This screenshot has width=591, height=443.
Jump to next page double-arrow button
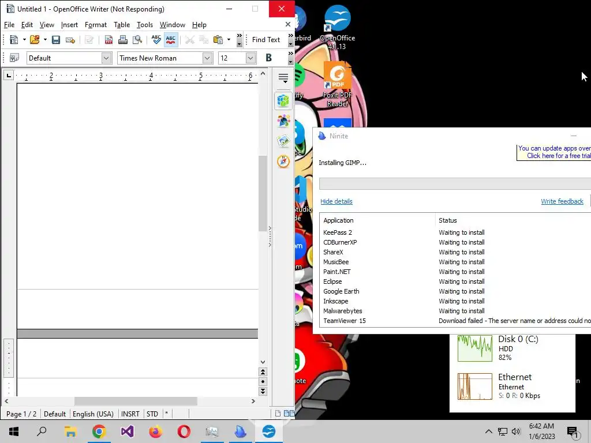263,392
